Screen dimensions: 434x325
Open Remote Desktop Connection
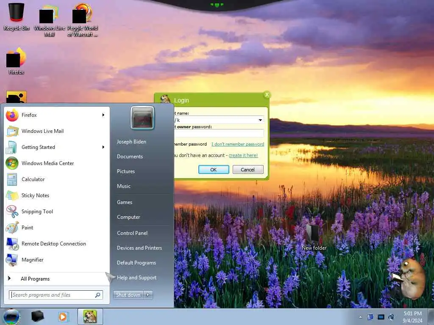pos(57,243)
